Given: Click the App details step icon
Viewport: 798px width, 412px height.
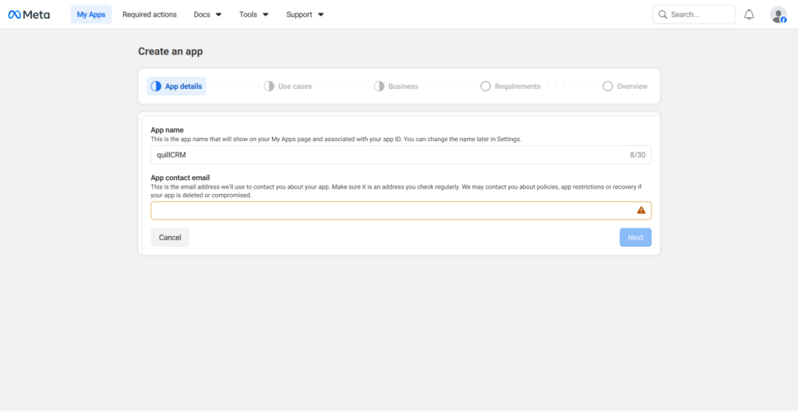Looking at the screenshot, I should point(156,86).
